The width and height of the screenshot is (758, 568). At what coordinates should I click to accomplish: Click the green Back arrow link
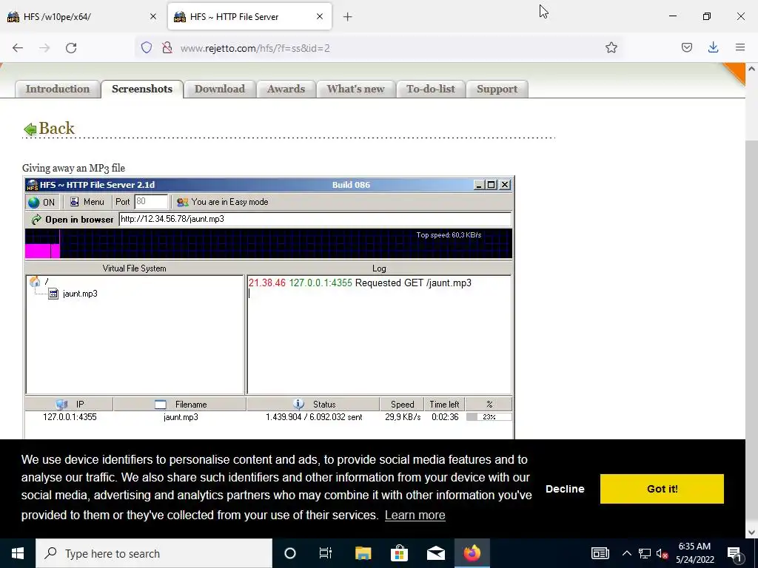tap(50, 129)
